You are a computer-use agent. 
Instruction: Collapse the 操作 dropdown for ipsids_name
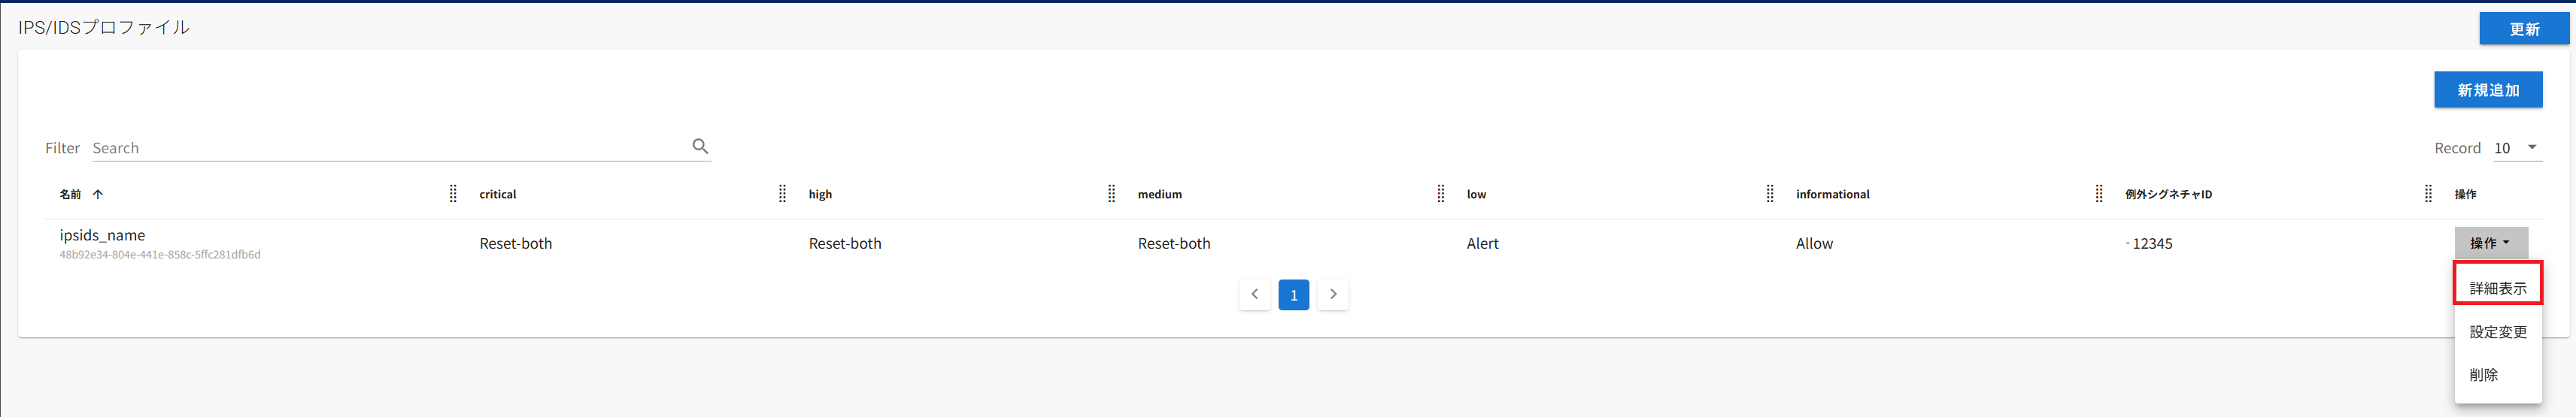(x=2490, y=243)
